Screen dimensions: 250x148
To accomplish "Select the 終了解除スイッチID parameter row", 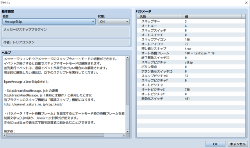I will (191, 57).
